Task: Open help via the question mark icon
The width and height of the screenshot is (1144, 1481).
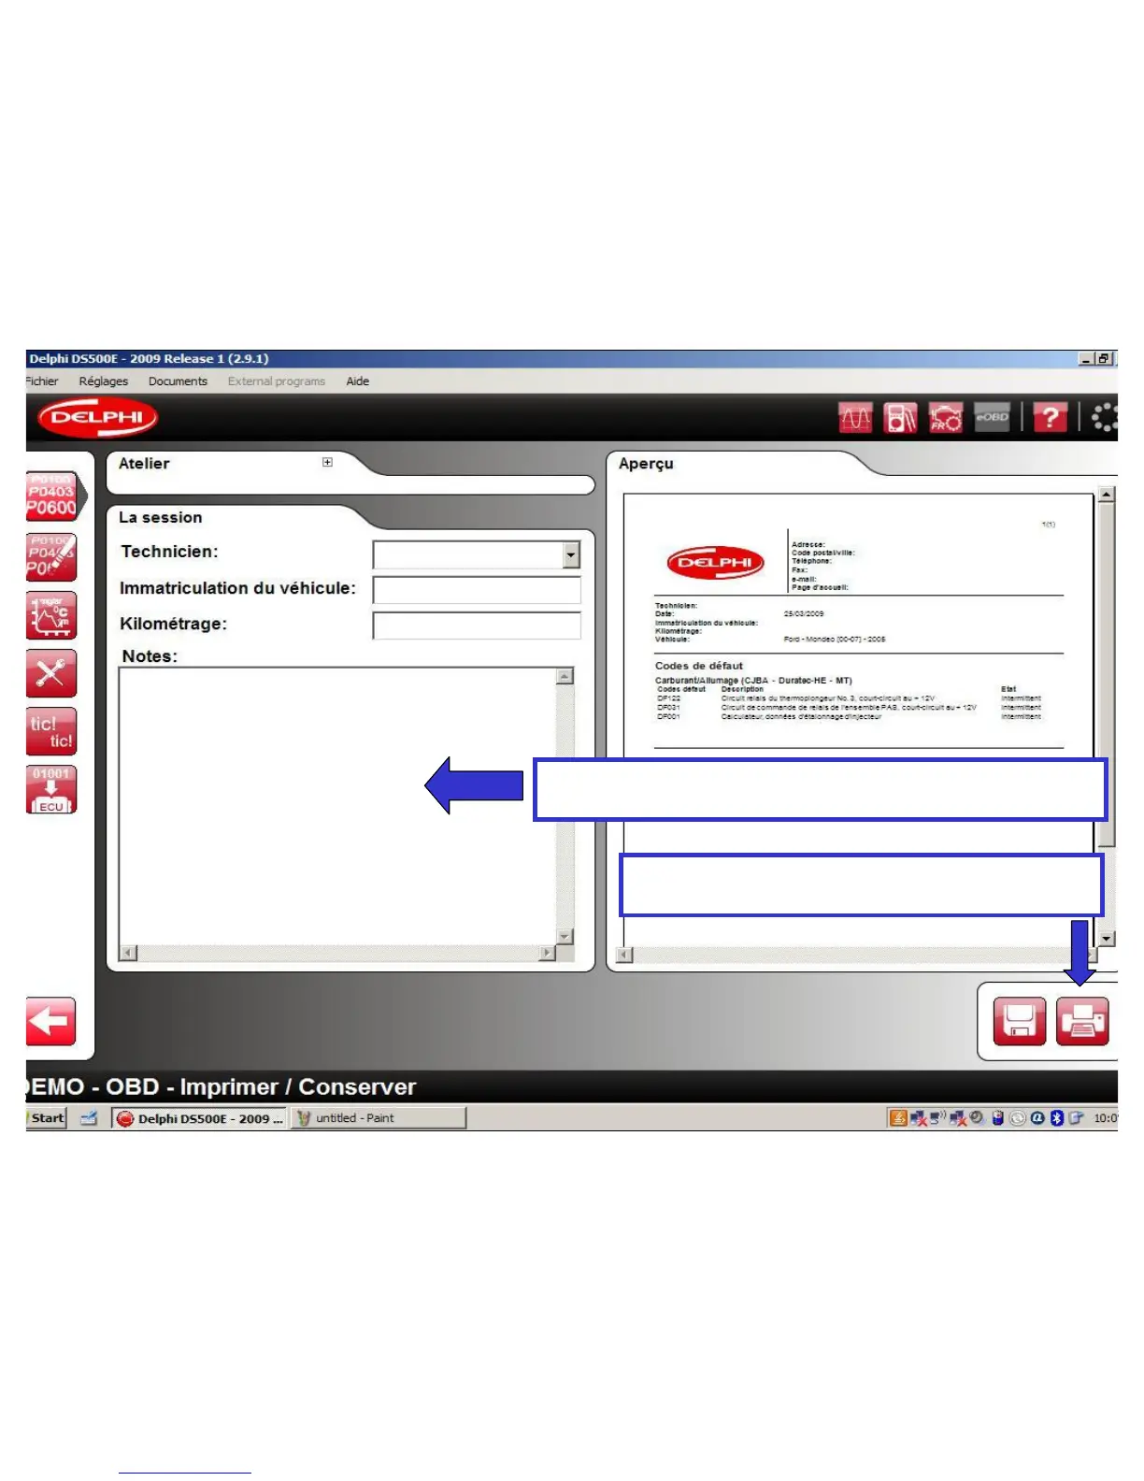Action: (1050, 417)
